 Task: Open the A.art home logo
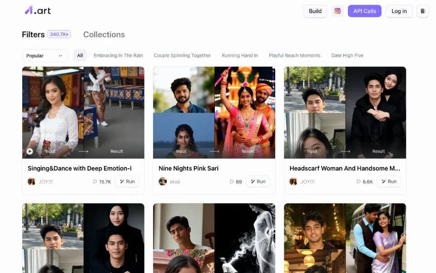click(38, 10)
